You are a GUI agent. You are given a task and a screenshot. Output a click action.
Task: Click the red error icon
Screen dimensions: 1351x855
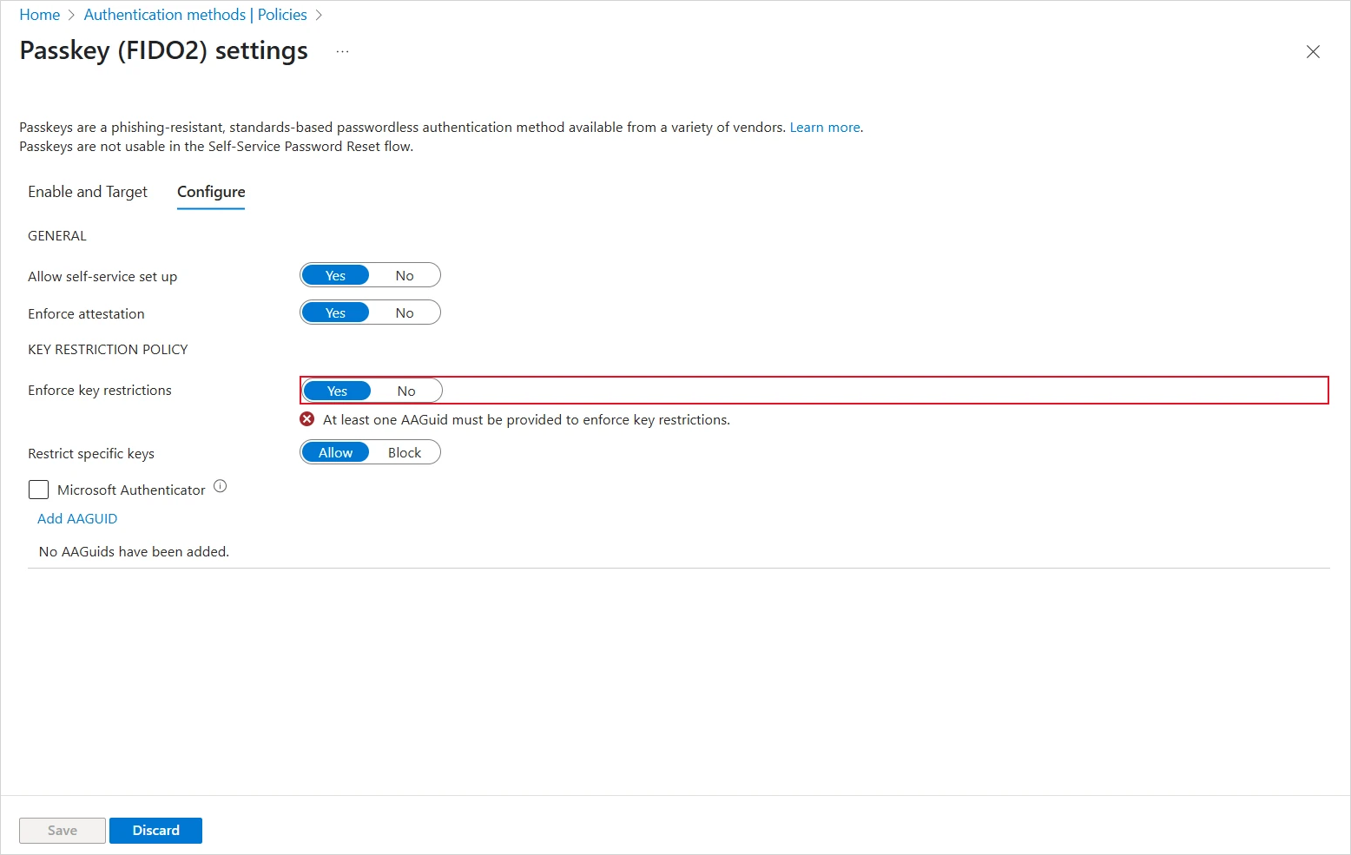coord(307,419)
